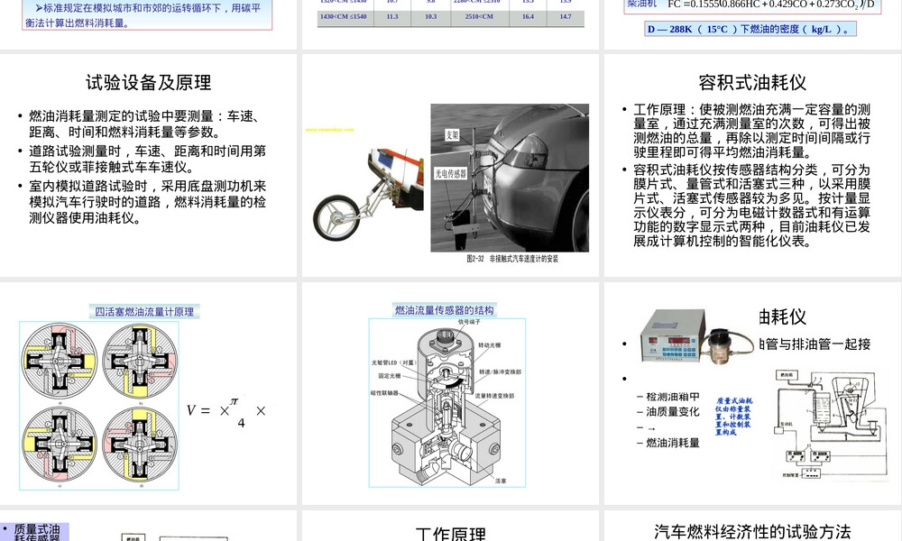The image size is (902, 541).
Task: Click the table cell 2510<CM
Action: pyautogui.click(x=479, y=16)
